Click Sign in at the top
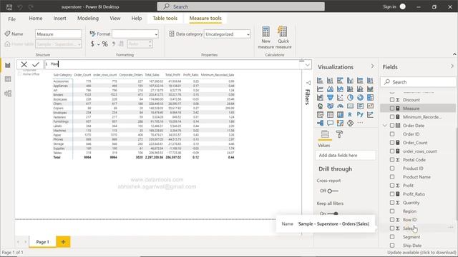This screenshot has width=458, height=257. click(389, 6)
